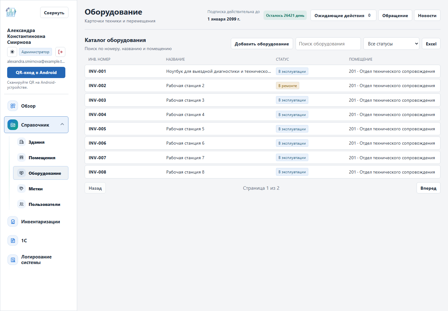Collapse the Справочник section chevron
Image resolution: width=448 pixels, height=311 pixels.
point(62,124)
